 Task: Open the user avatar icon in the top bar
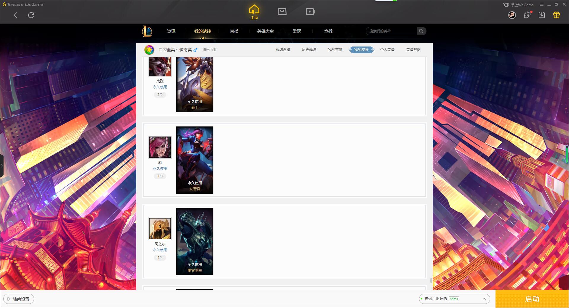[512, 15]
